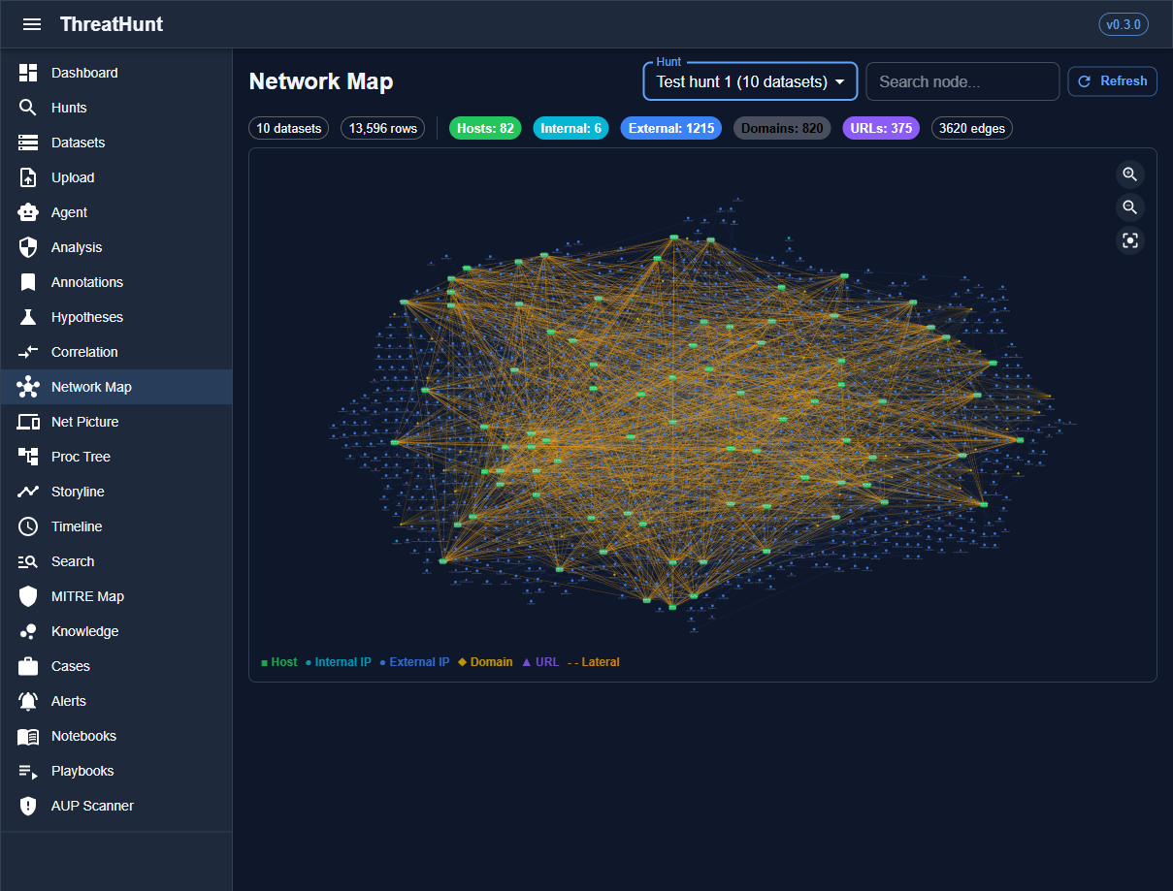Toggle the Domains: 820 filter chip

[x=782, y=128]
